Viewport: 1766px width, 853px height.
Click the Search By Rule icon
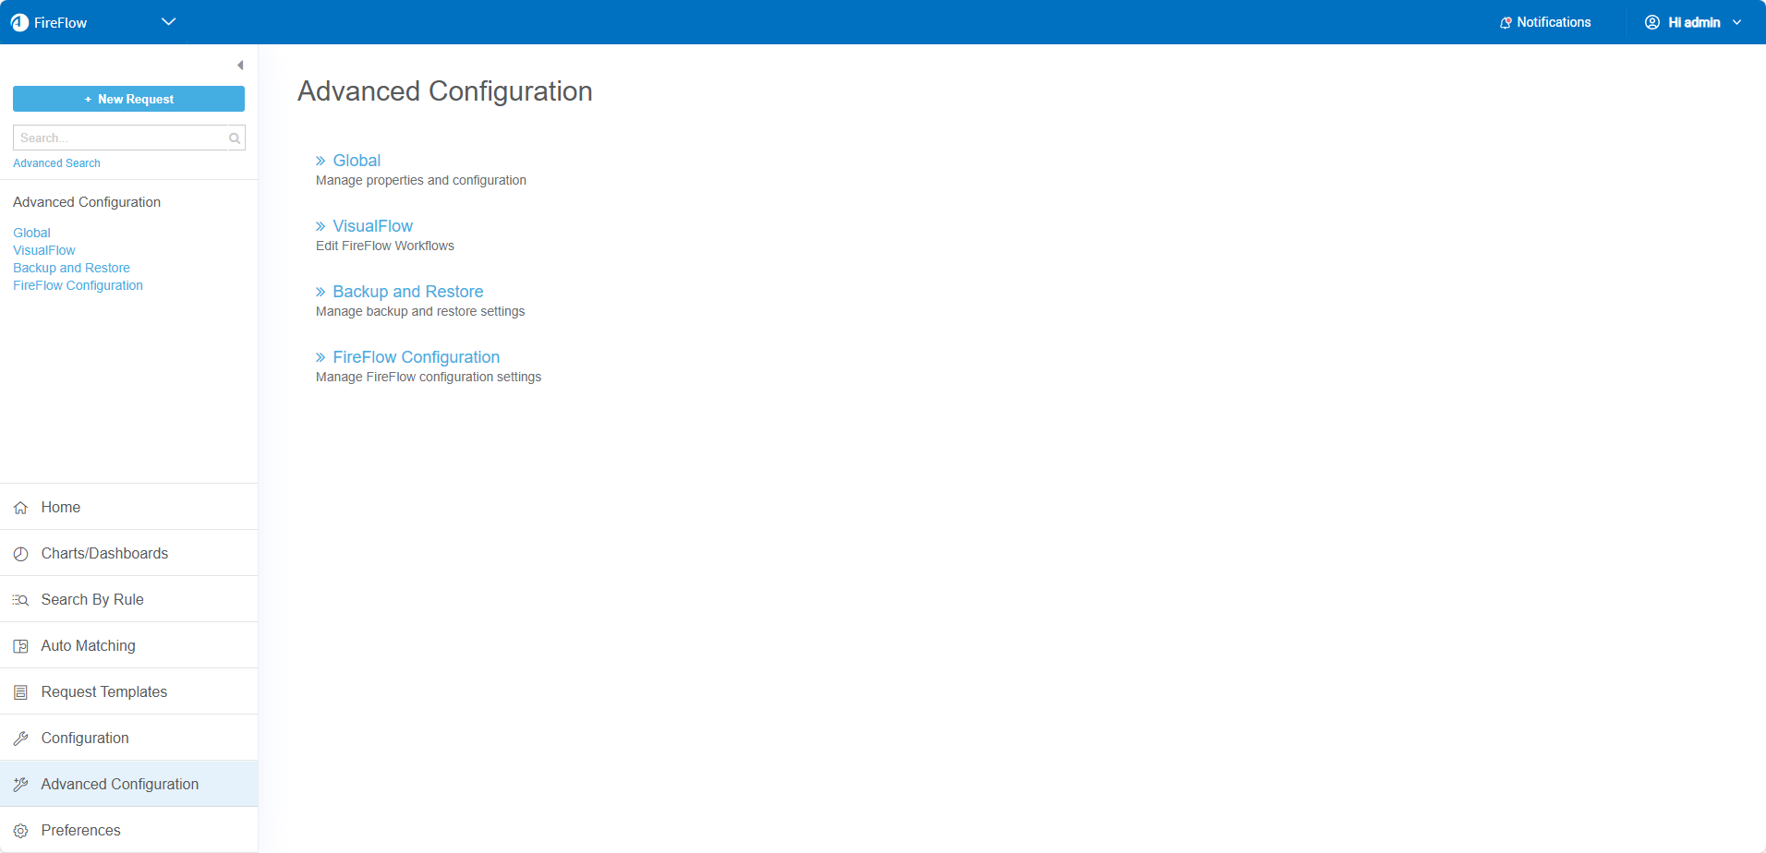pos(20,600)
